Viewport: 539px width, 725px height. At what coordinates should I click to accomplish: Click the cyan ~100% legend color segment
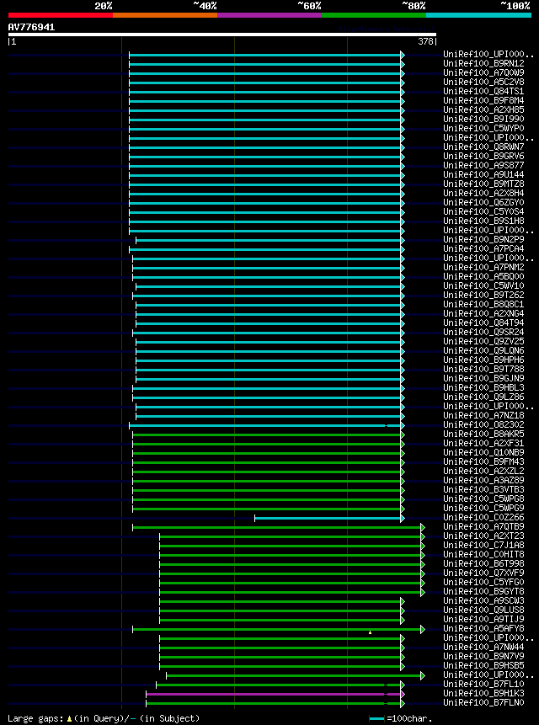coord(479,15)
